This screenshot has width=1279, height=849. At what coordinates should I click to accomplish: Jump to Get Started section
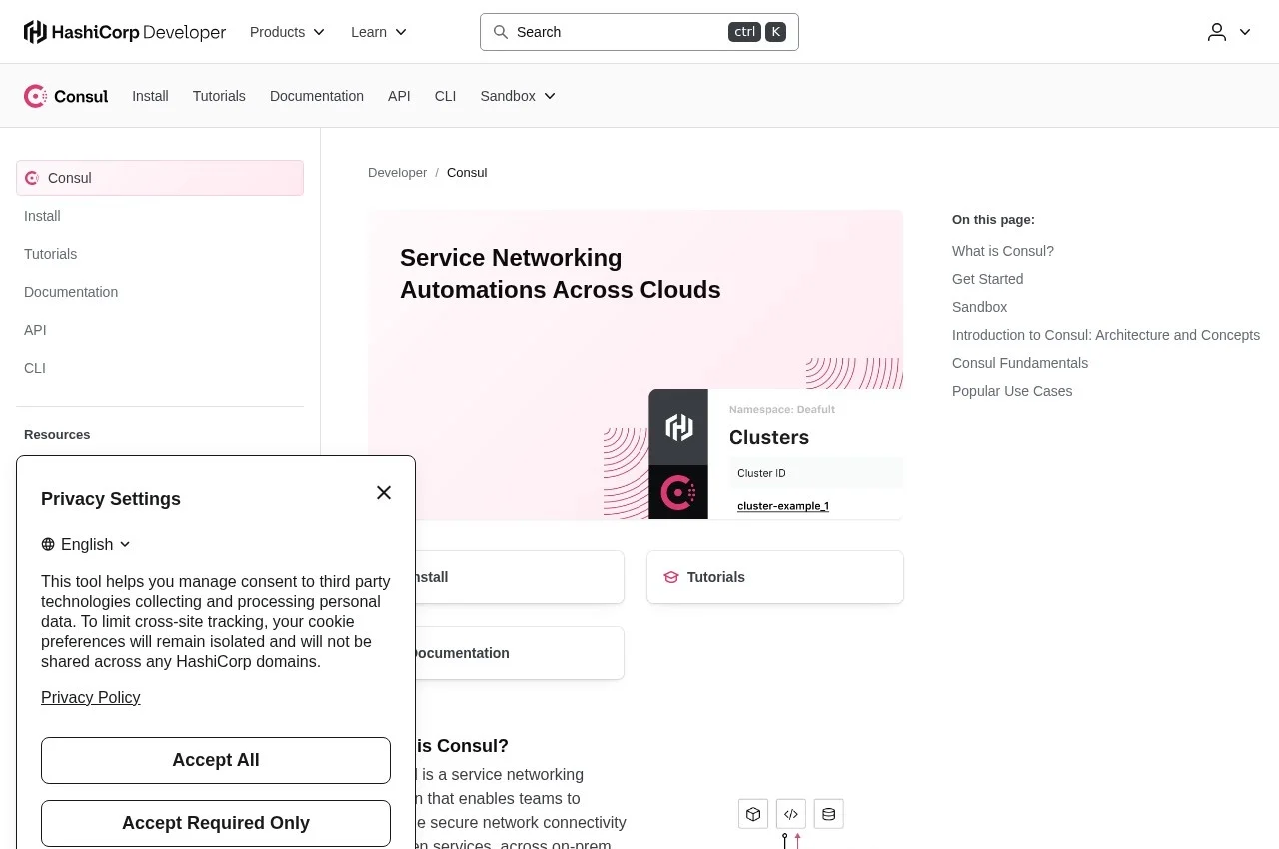988,279
